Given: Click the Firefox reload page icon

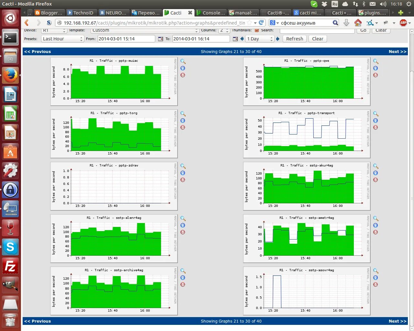Looking at the screenshot, I should 261,23.
